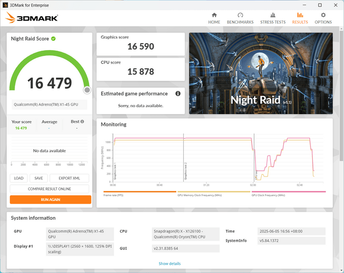Click the gauge end knob indicator
The width and height of the screenshot is (344, 273).
coord(87,90)
